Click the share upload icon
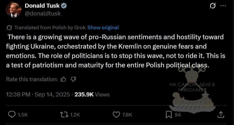Image resolution: width=234 pixels, height=125 pixels. click(x=221, y=115)
